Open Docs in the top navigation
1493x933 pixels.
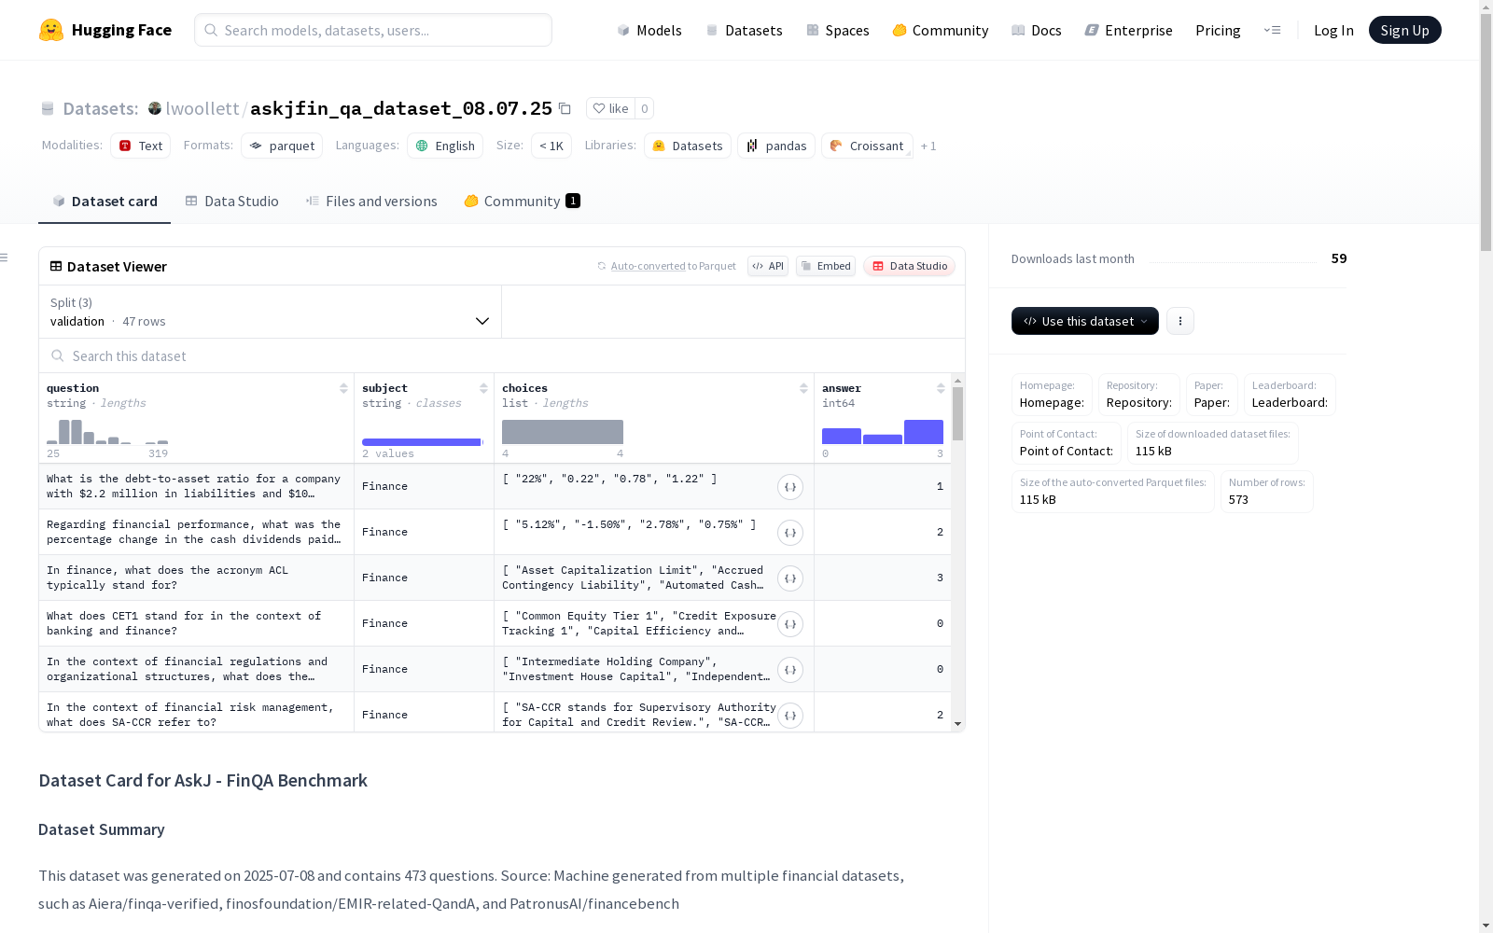pos(1037,30)
